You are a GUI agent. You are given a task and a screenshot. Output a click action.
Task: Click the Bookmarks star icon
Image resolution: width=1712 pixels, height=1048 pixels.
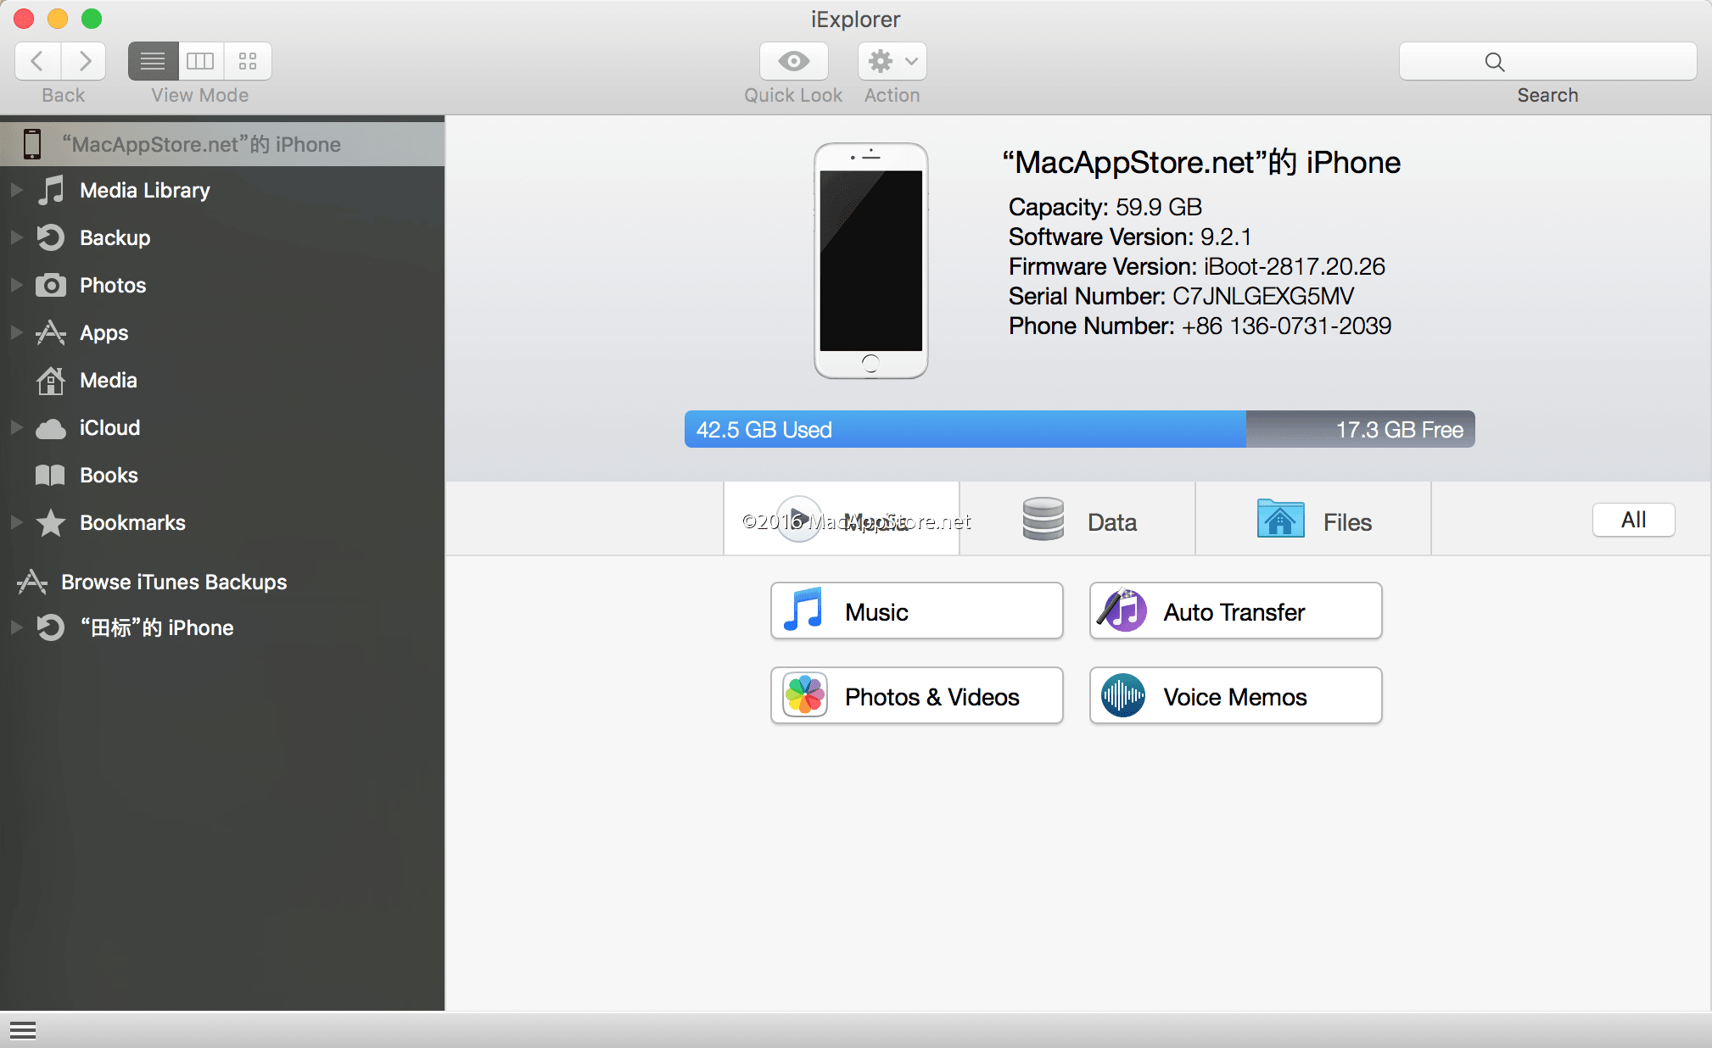coord(51,522)
